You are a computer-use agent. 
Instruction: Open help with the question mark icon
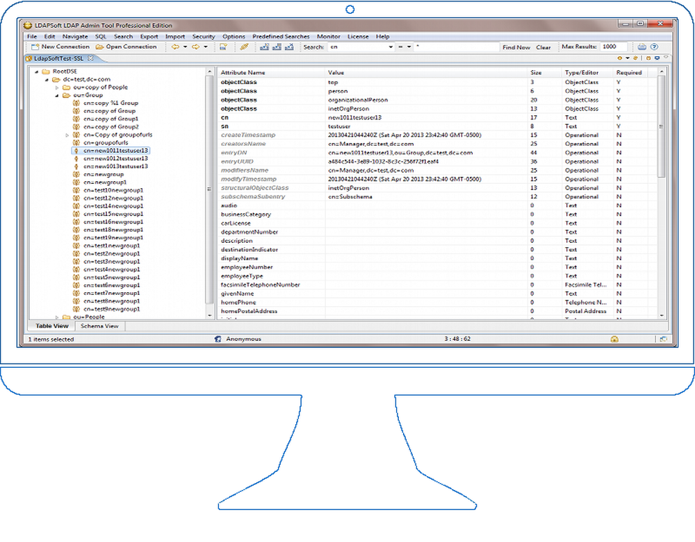(654, 47)
